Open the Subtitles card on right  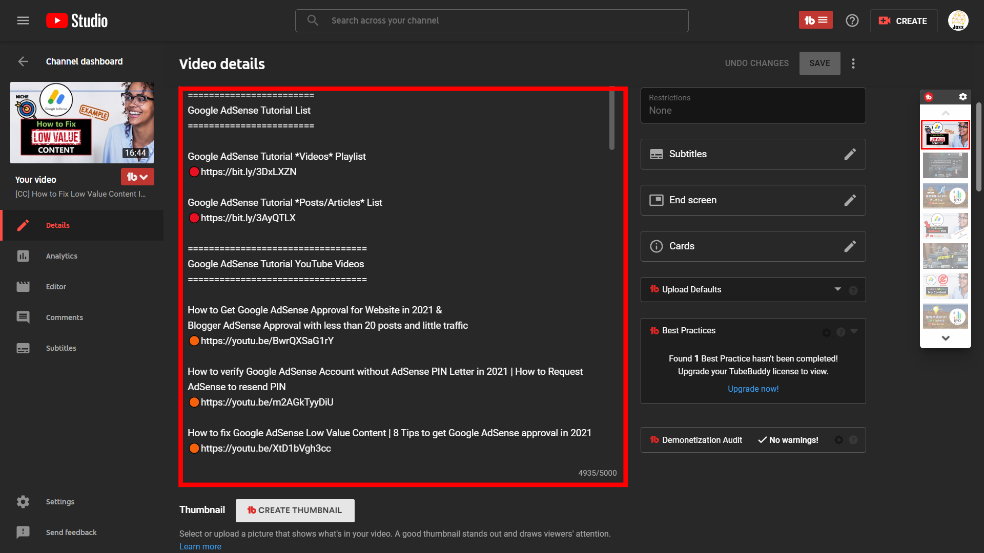point(753,154)
